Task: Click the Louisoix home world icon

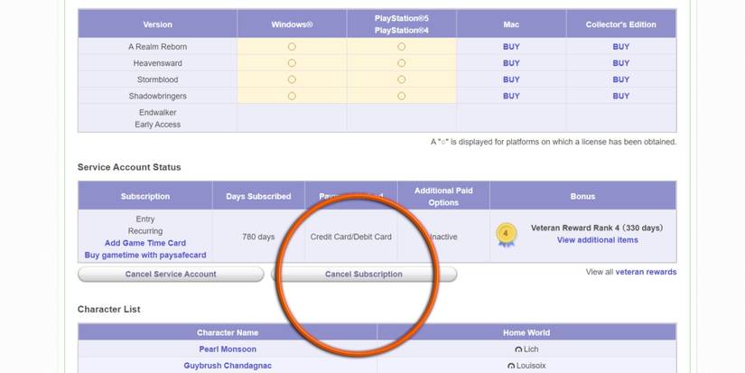Action: click(511, 366)
